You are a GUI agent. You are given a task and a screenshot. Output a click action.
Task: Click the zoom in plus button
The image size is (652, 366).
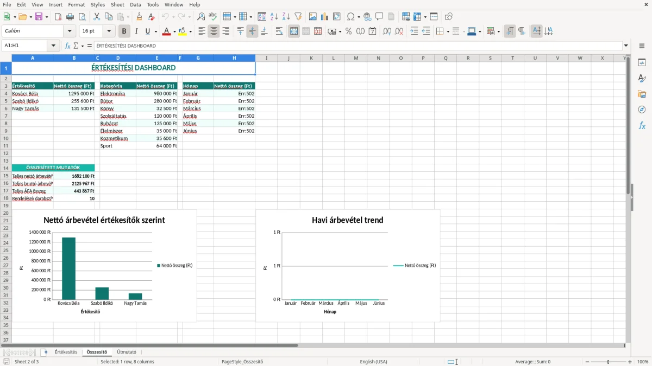coord(630,362)
